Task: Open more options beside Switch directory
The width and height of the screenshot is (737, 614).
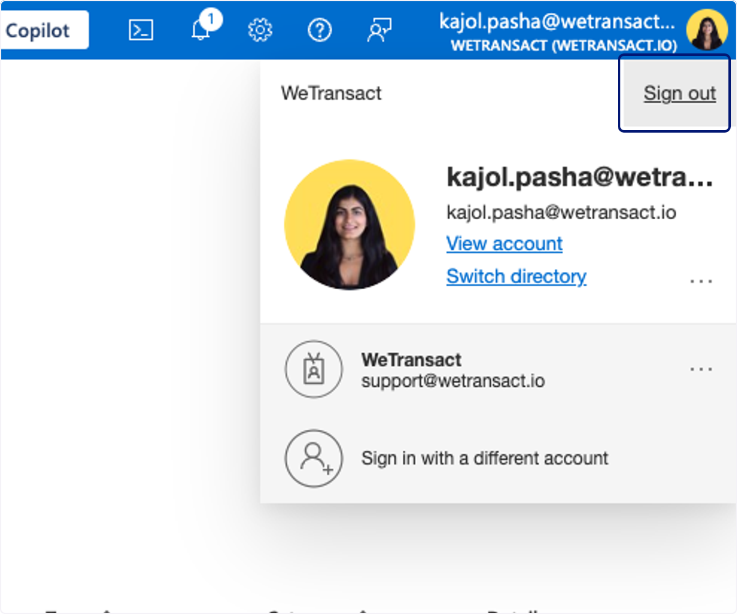Action: pyautogui.click(x=701, y=281)
